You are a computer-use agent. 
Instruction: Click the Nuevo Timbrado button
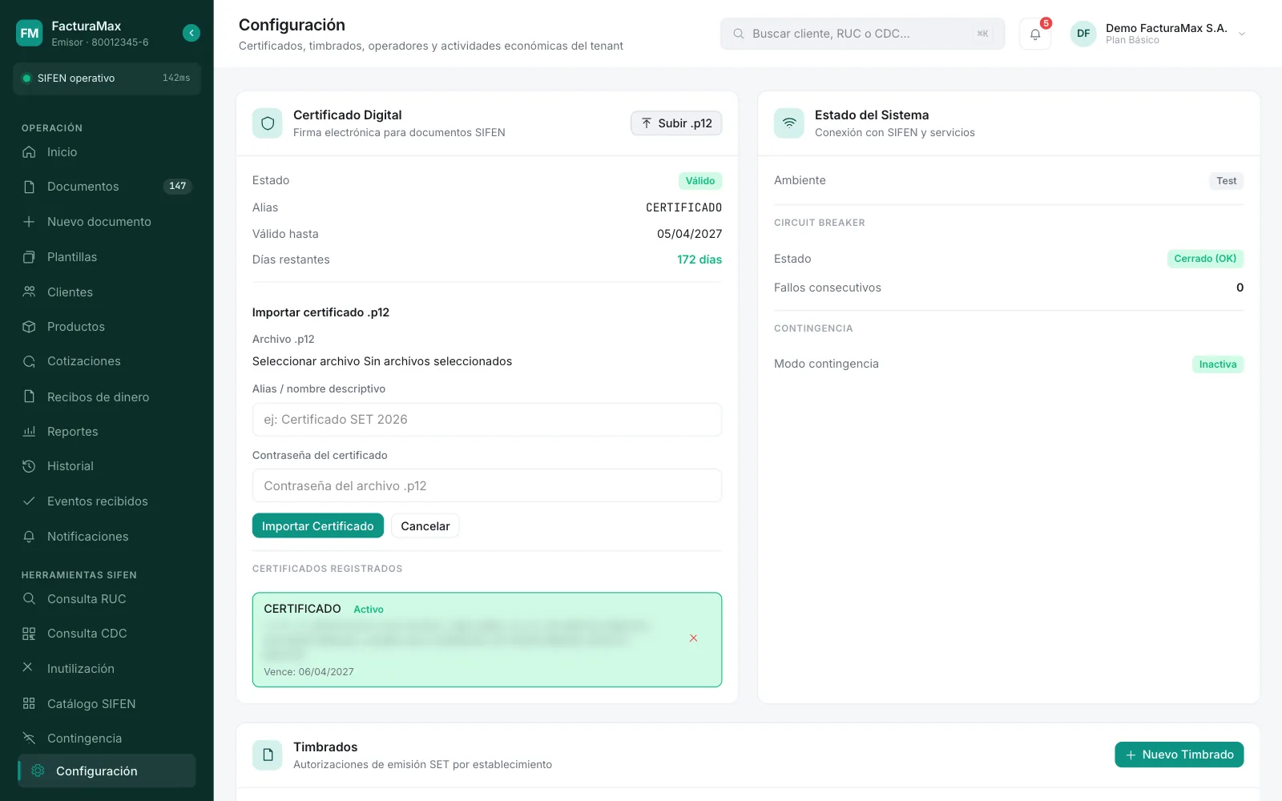point(1179,755)
